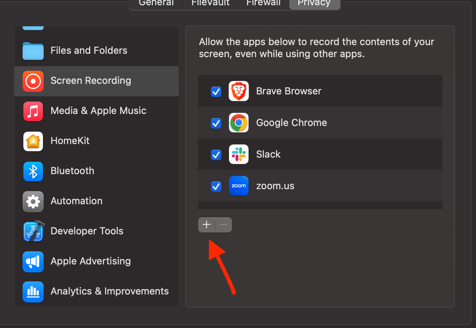Select the Apple Advertising megaphone icon

point(33,261)
